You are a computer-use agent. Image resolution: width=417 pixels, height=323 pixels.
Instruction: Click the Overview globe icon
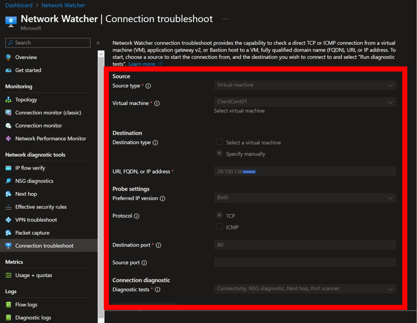(8, 57)
